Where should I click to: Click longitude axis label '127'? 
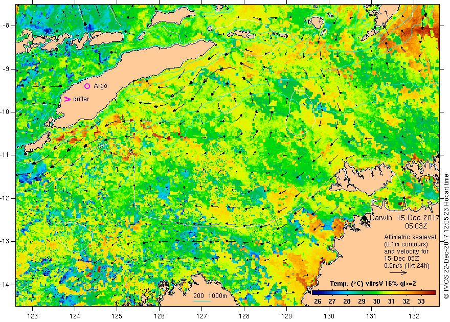[x=202, y=316]
